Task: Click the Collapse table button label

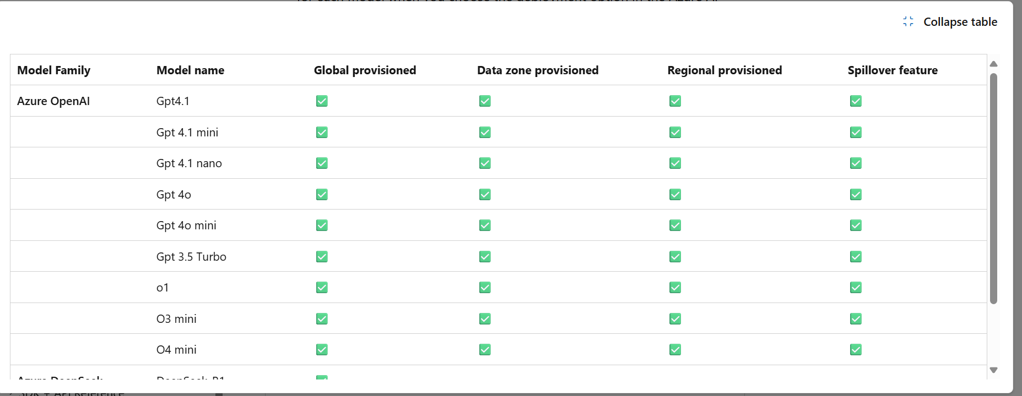Action: (x=960, y=22)
